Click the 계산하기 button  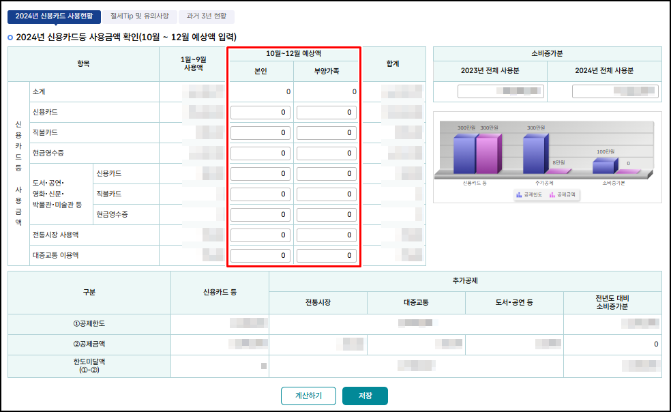click(x=308, y=396)
